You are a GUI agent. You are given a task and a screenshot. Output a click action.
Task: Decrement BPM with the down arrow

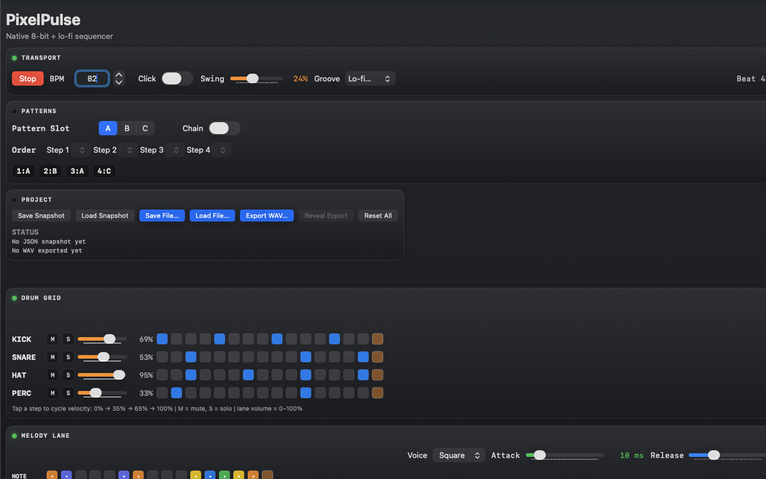point(119,82)
